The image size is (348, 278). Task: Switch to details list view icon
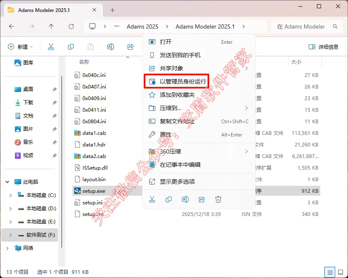(x=330, y=272)
